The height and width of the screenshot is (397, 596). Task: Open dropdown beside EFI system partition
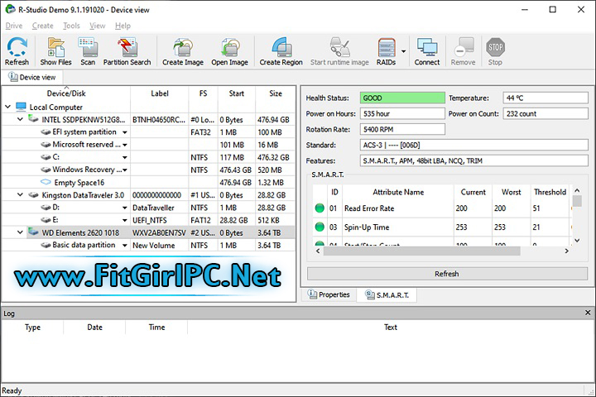click(x=125, y=132)
